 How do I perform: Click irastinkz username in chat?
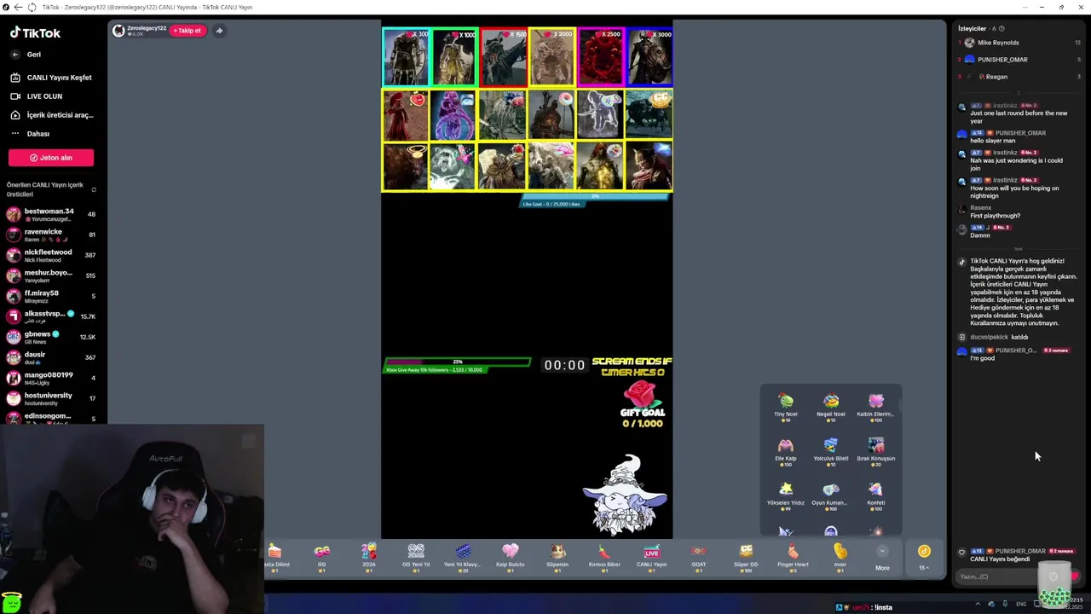click(1005, 106)
